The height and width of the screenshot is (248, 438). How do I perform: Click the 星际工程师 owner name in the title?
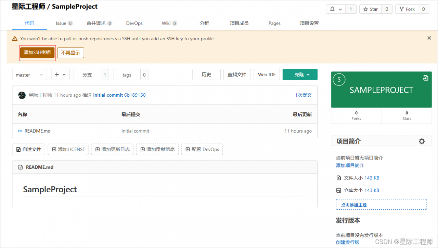coord(28,6)
